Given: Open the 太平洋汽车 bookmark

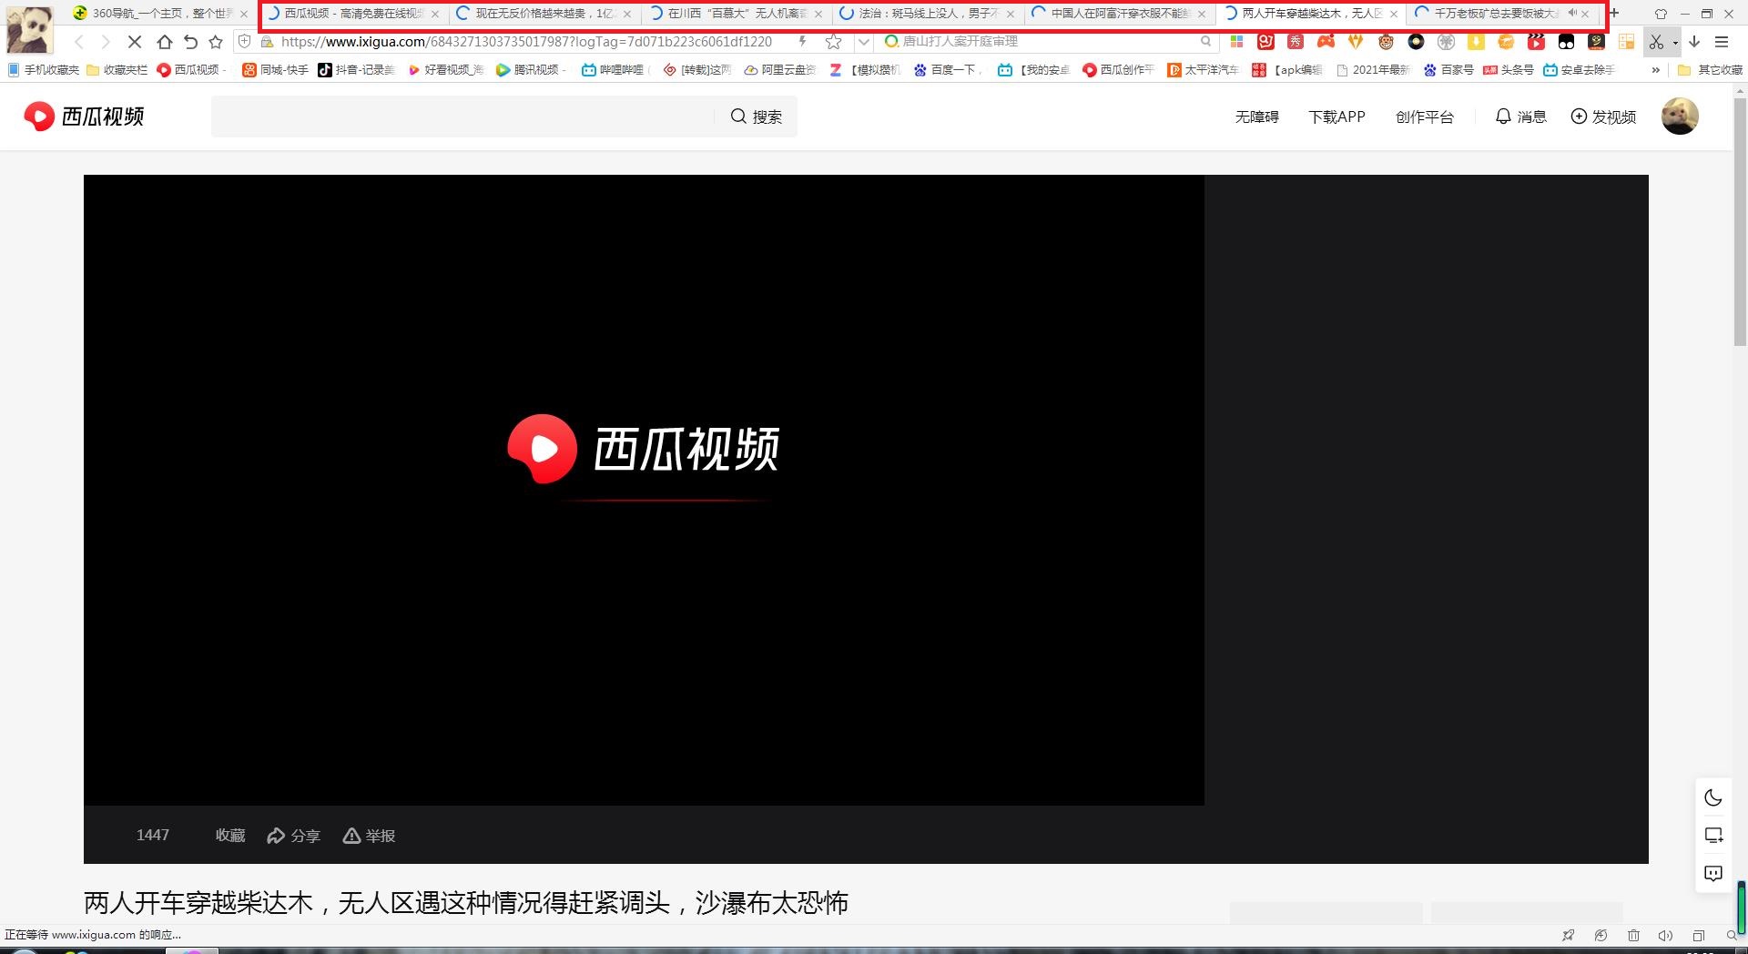Looking at the screenshot, I should (1204, 70).
